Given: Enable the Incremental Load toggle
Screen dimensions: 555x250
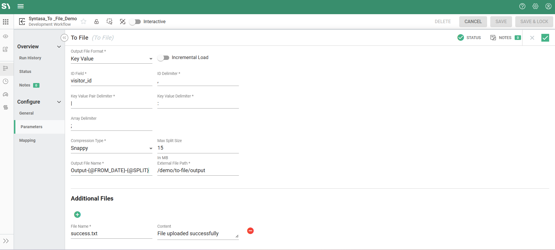Looking at the screenshot, I should [x=163, y=58].
